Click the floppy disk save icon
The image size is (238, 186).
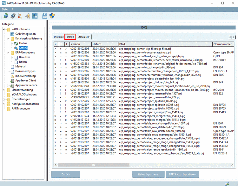(x=45, y=16)
